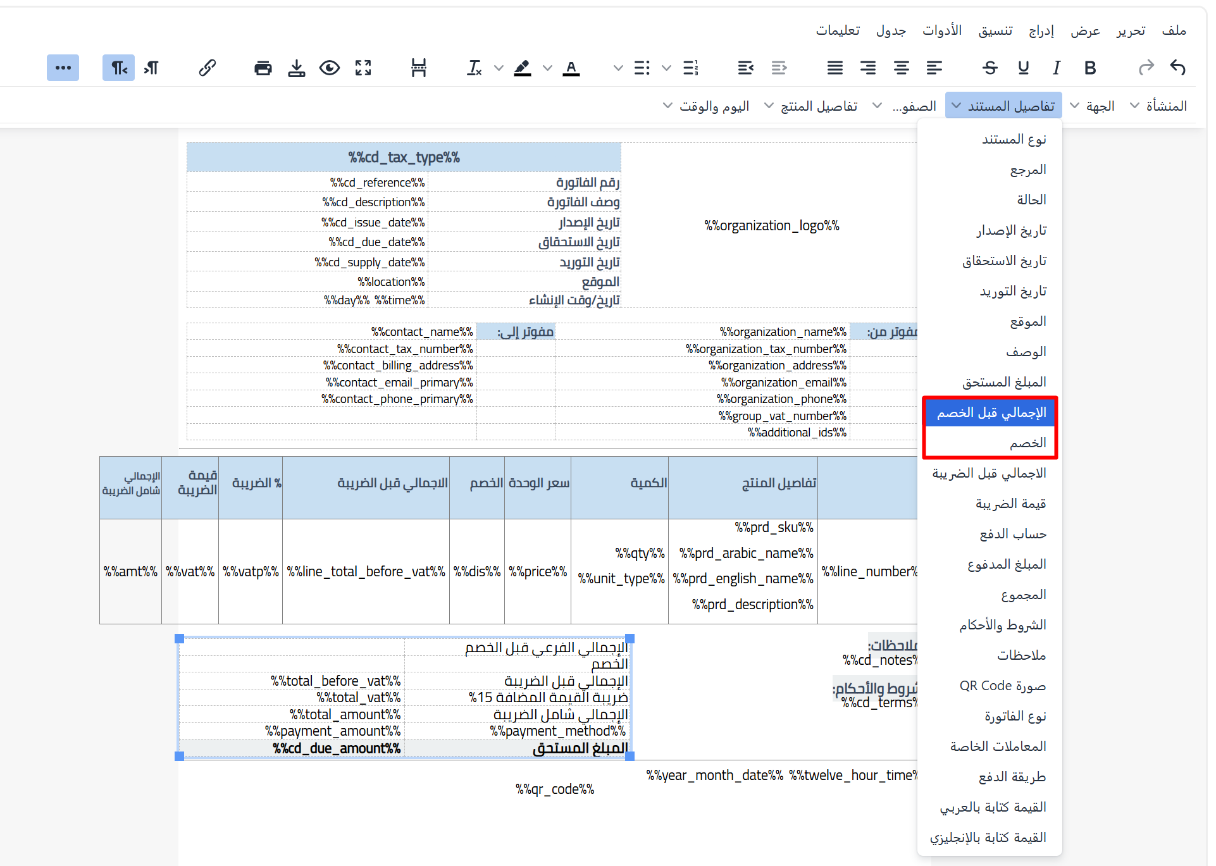Viewport: 1216px width, 866px height.
Task: Click the download/save icon
Action: 296,68
